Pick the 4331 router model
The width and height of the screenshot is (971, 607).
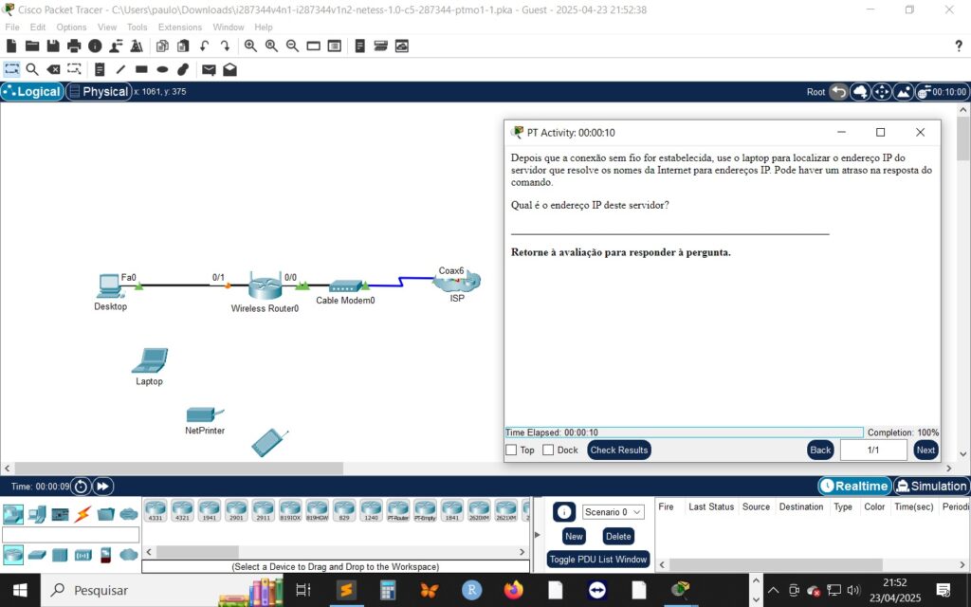(x=156, y=510)
